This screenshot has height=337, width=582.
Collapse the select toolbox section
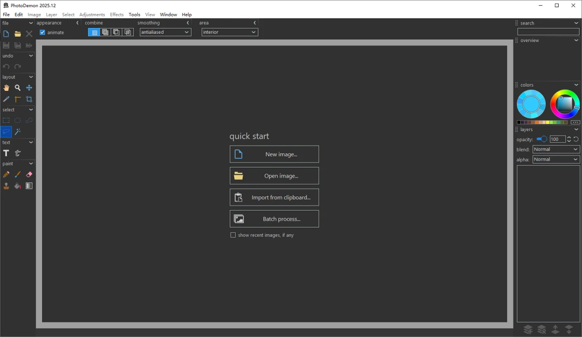[31, 110]
